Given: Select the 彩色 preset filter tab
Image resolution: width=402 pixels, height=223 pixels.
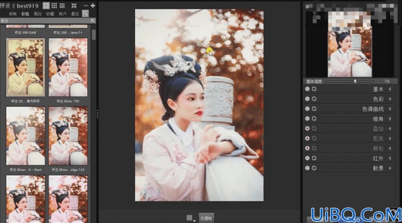Looking at the screenshot, I should [x=25, y=14].
